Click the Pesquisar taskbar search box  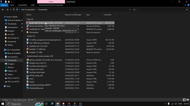click(25, 104)
